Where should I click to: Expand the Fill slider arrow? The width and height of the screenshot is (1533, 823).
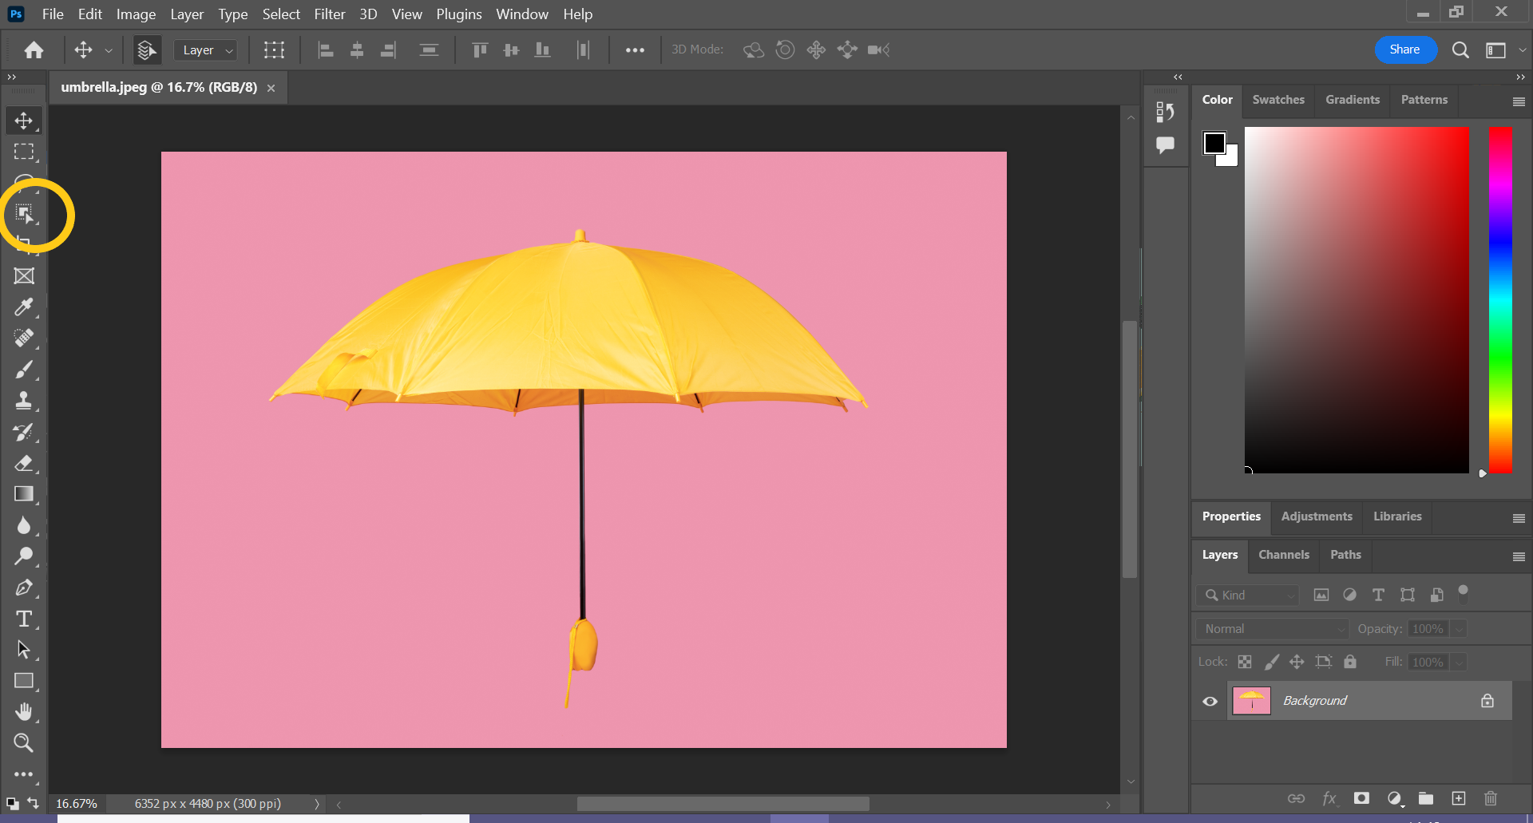click(x=1459, y=663)
